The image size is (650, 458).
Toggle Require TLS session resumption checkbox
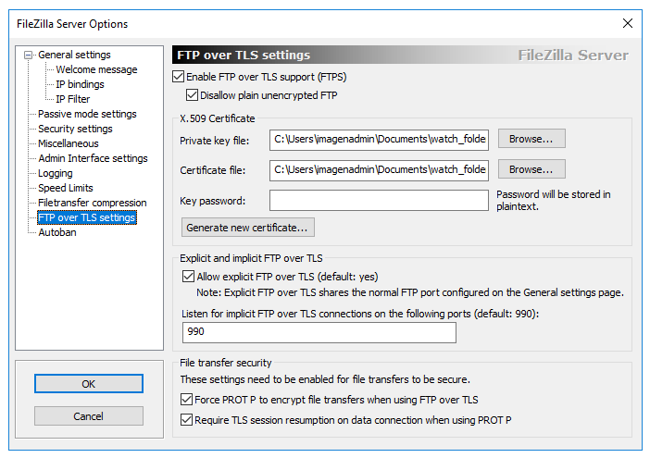186,420
